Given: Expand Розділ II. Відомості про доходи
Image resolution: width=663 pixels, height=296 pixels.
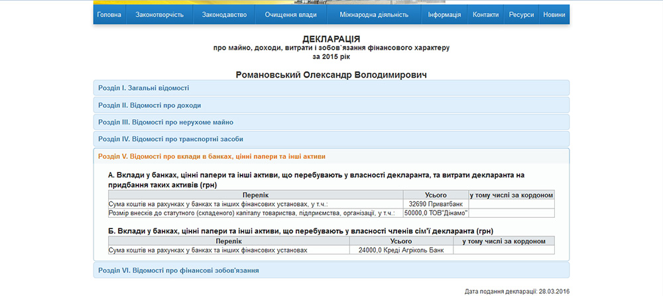Looking at the screenshot, I should pyautogui.click(x=149, y=105).
